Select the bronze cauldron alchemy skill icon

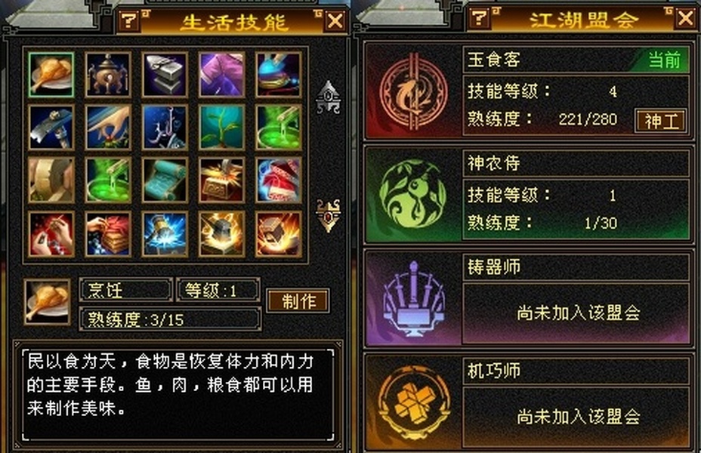tap(108, 75)
